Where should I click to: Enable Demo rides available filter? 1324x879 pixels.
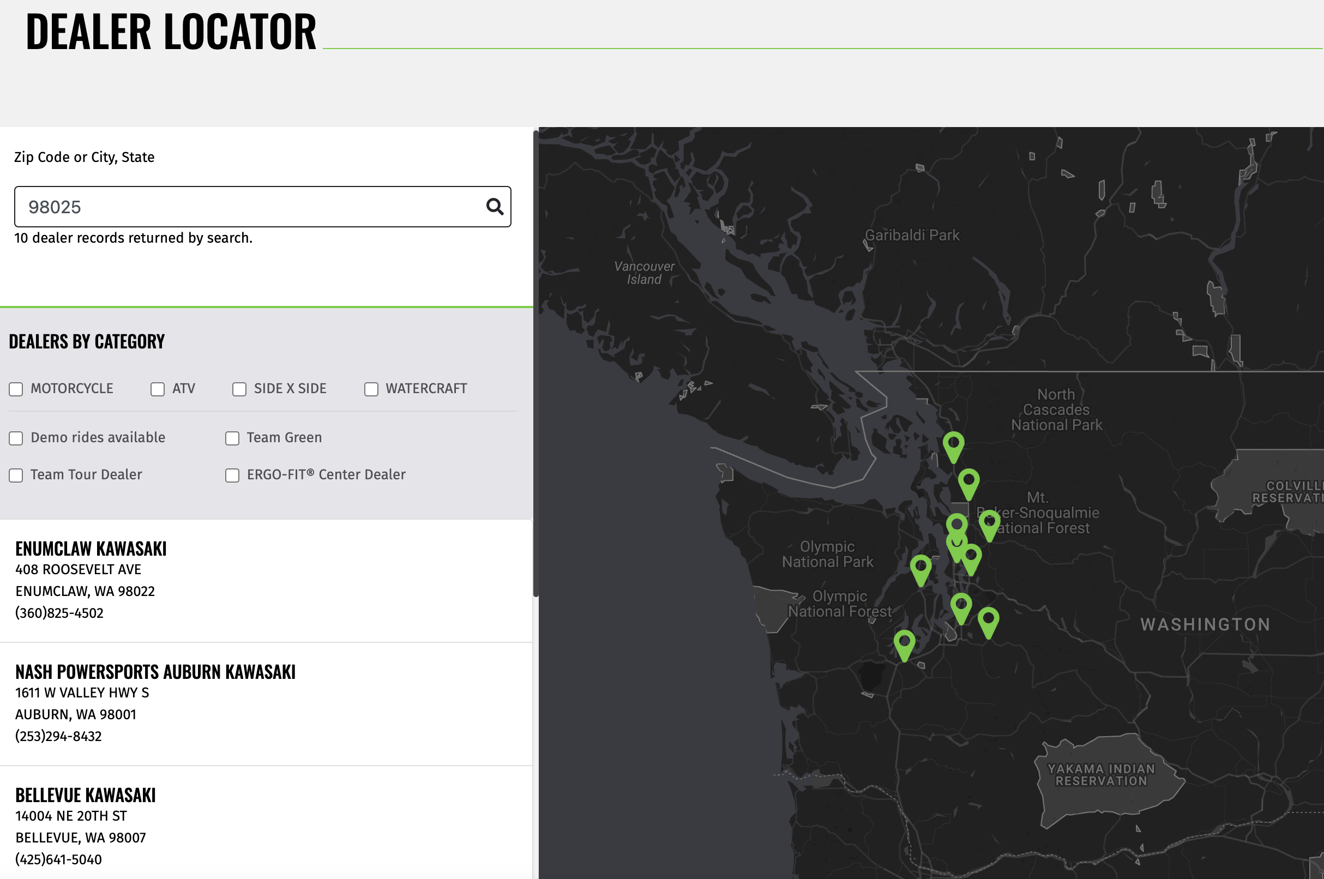click(x=16, y=438)
